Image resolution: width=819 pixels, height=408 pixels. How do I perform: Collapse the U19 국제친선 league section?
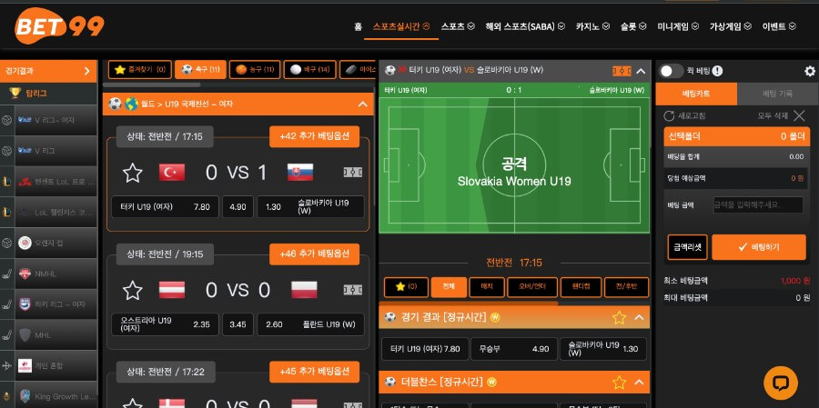(x=362, y=104)
